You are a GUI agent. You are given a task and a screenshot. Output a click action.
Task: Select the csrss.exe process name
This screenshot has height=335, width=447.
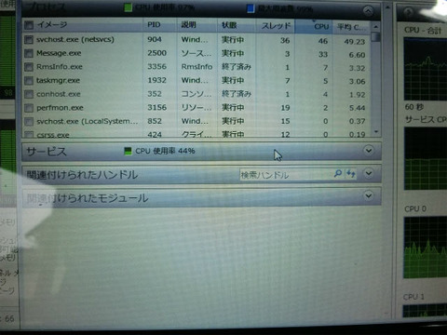tap(53, 135)
